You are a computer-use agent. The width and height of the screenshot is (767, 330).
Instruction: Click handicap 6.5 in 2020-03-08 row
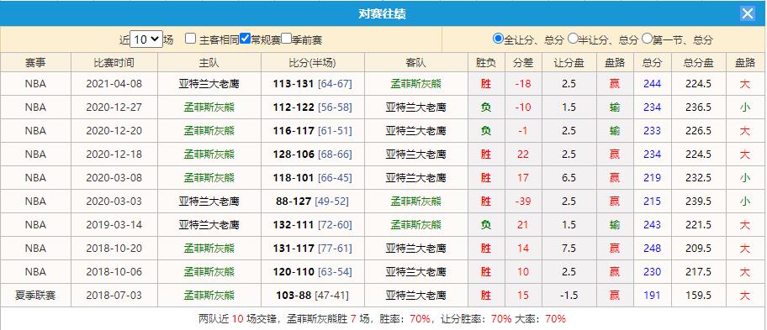[569, 178]
